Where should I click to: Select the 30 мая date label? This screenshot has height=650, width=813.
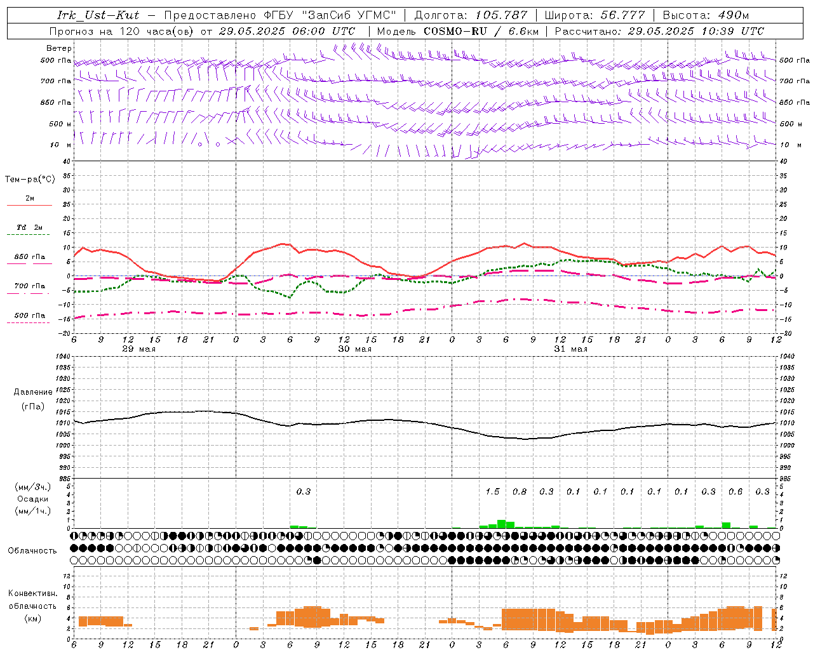pos(355,349)
